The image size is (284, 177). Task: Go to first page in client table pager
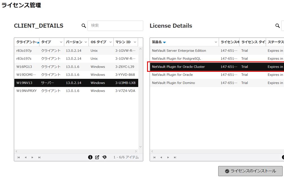pyautogui.click(x=19, y=157)
